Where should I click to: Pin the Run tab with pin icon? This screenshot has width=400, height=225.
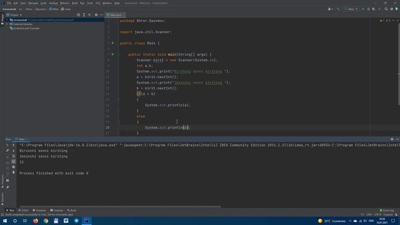click(x=7, y=187)
